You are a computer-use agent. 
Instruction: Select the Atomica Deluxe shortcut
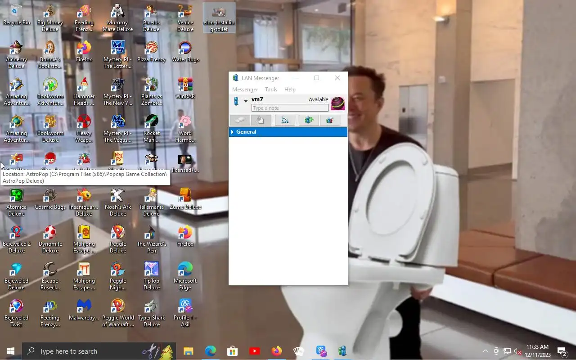pos(17,202)
